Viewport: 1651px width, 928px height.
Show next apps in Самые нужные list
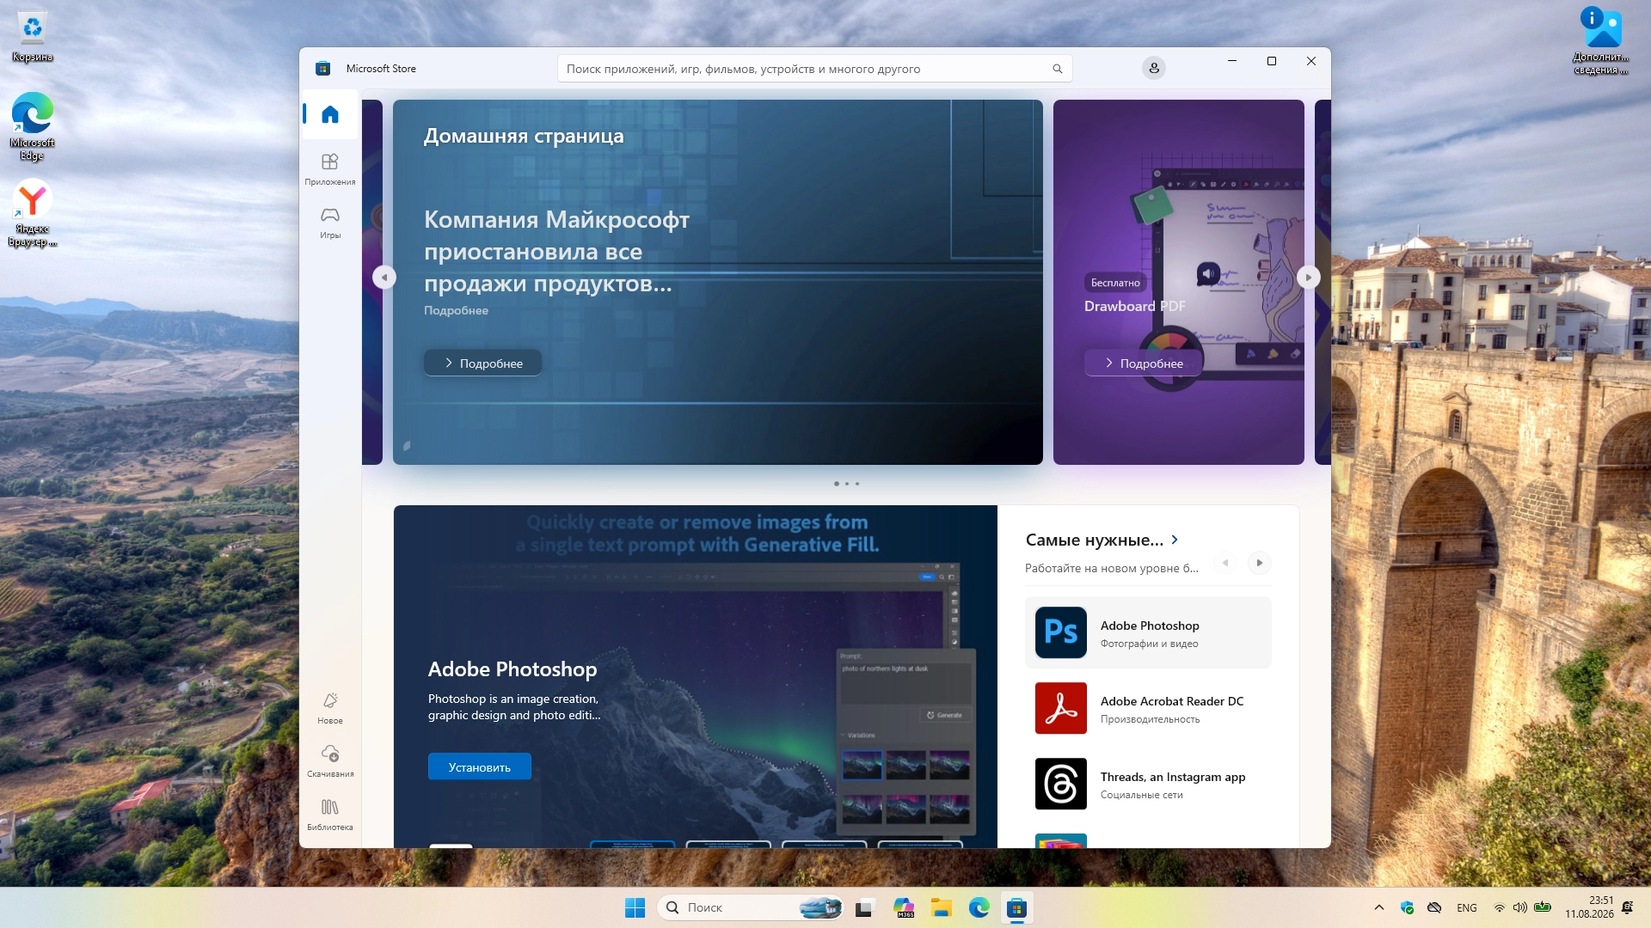coord(1259,563)
